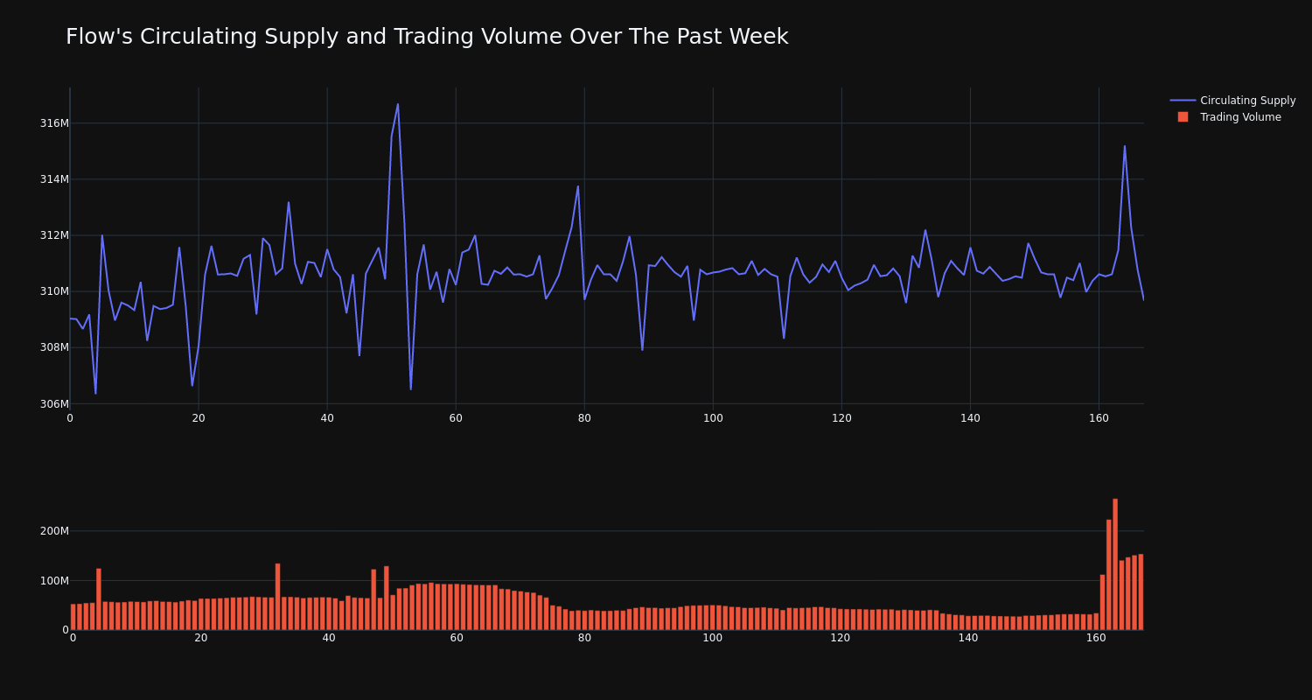The height and width of the screenshot is (700, 1312).
Task: Click the supply line peak near x=164
Action: 1125,146
